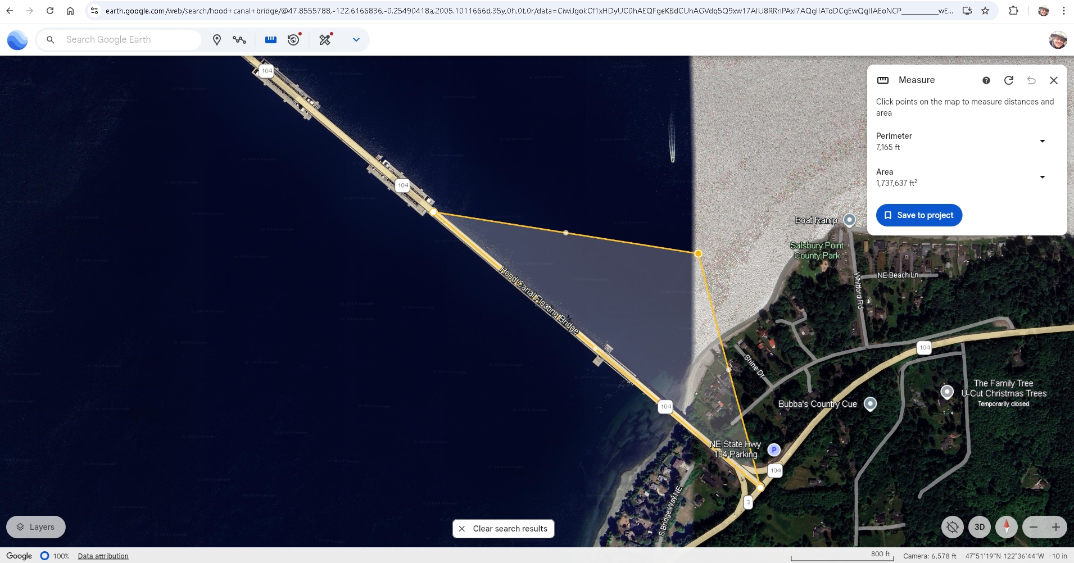Expand the Perimeter units dropdown
1074x563 pixels.
pos(1043,141)
